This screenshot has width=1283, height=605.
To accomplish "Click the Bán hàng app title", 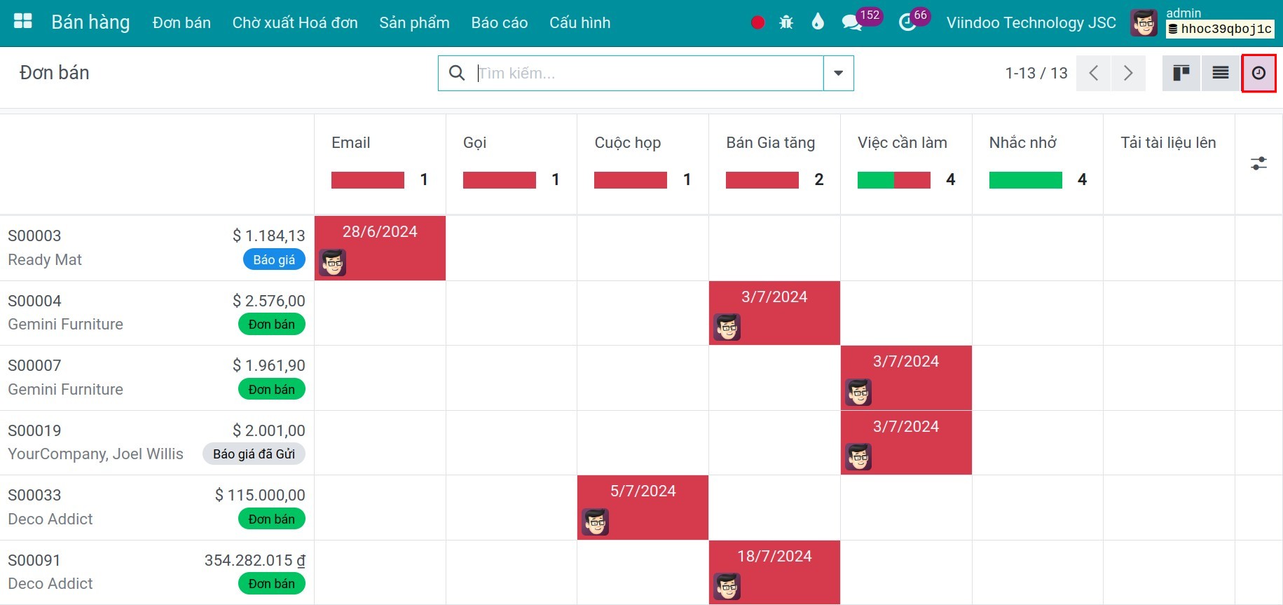I will coord(90,22).
